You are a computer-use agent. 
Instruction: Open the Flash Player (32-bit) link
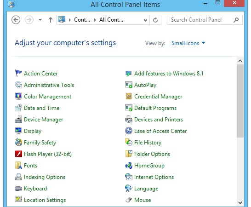tap(48, 154)
